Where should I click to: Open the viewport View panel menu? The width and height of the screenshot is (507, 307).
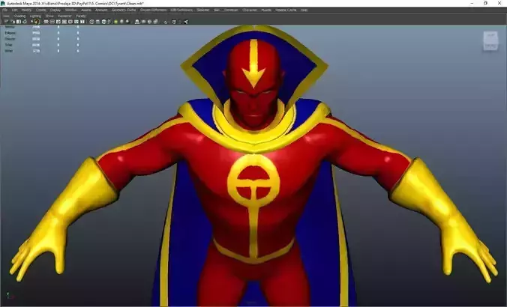click(6, 16)
